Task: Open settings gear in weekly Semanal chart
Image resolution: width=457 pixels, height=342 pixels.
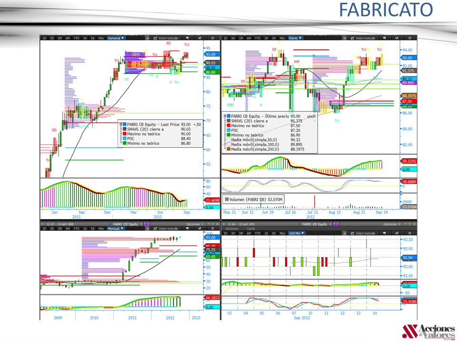Action: (212, 38)
